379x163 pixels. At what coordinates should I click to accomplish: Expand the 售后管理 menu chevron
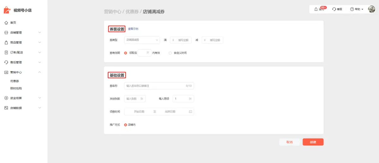39,62
